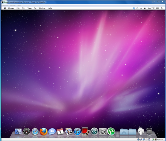Maximize the VirtualBox window

pyautogui.click(x=158, y=2)
